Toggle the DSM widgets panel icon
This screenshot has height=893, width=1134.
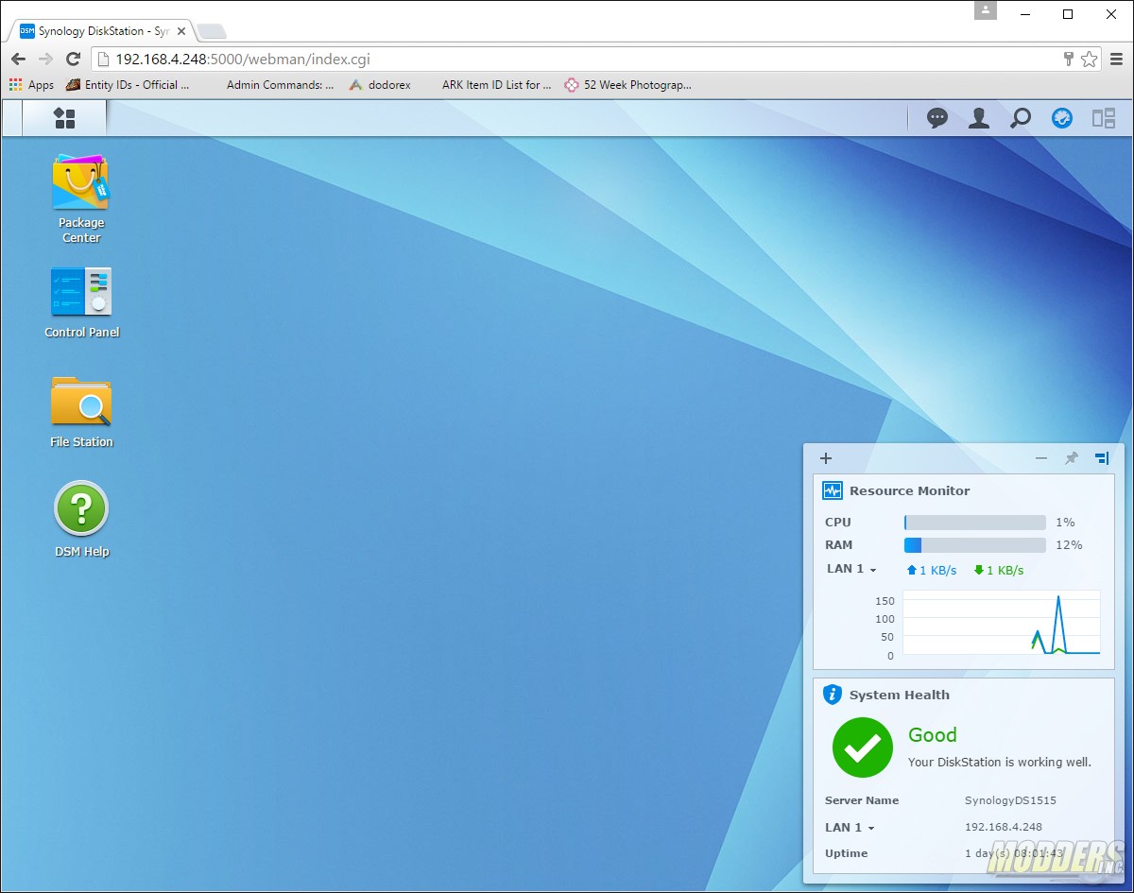[x=1062, y=118]
